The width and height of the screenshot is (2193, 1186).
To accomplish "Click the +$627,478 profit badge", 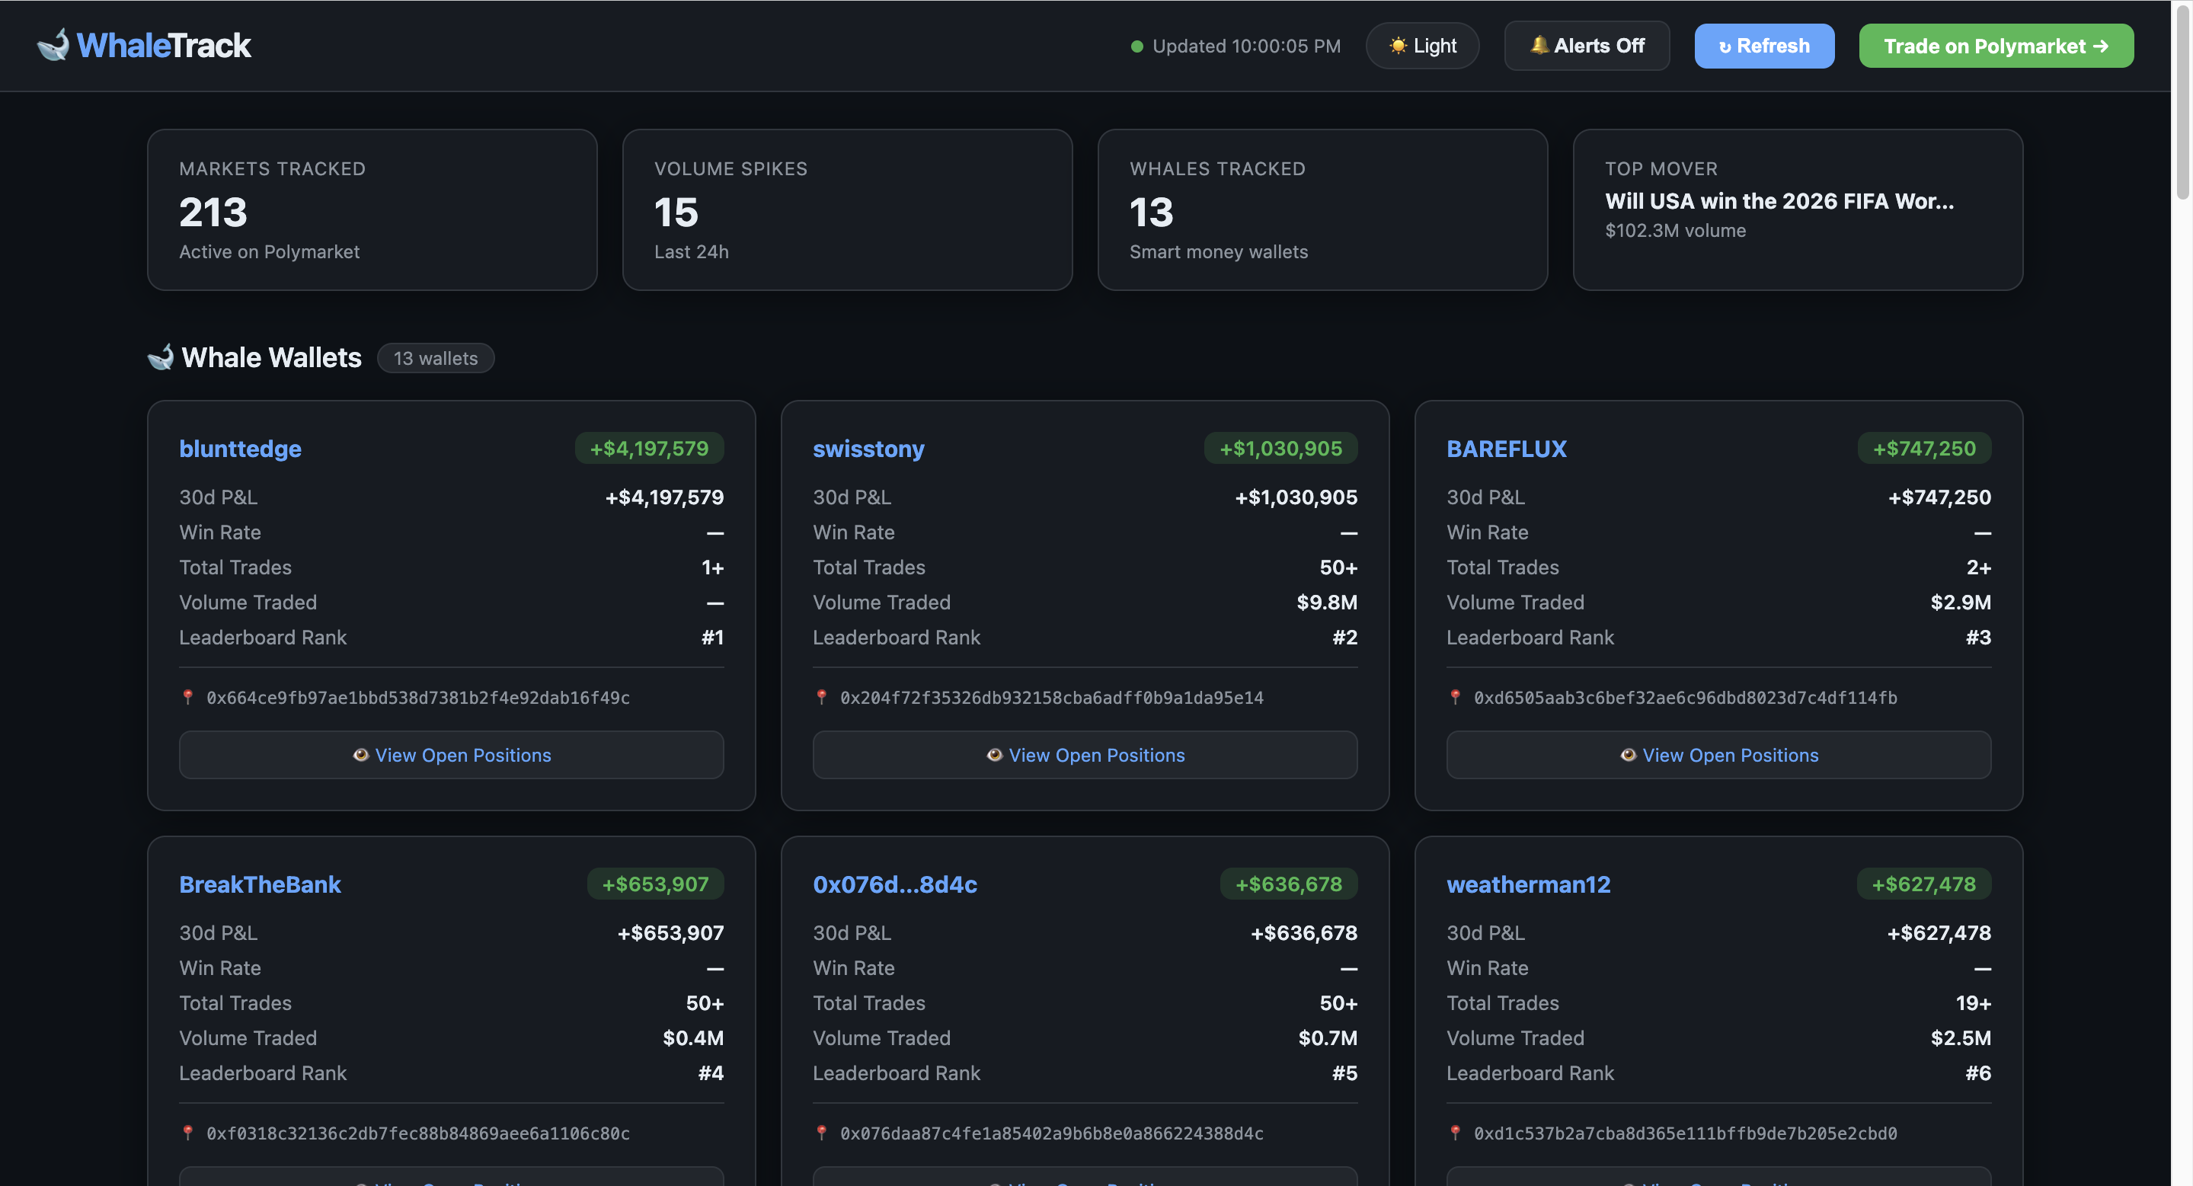I will point(1923,884).
